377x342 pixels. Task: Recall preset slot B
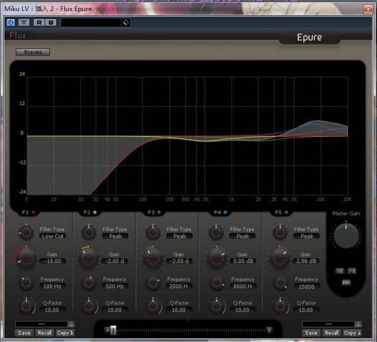pyautogui.click(x=331, y=333)
